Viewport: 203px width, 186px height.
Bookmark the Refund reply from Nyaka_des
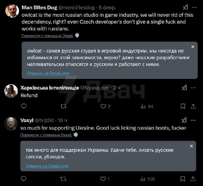183,107
